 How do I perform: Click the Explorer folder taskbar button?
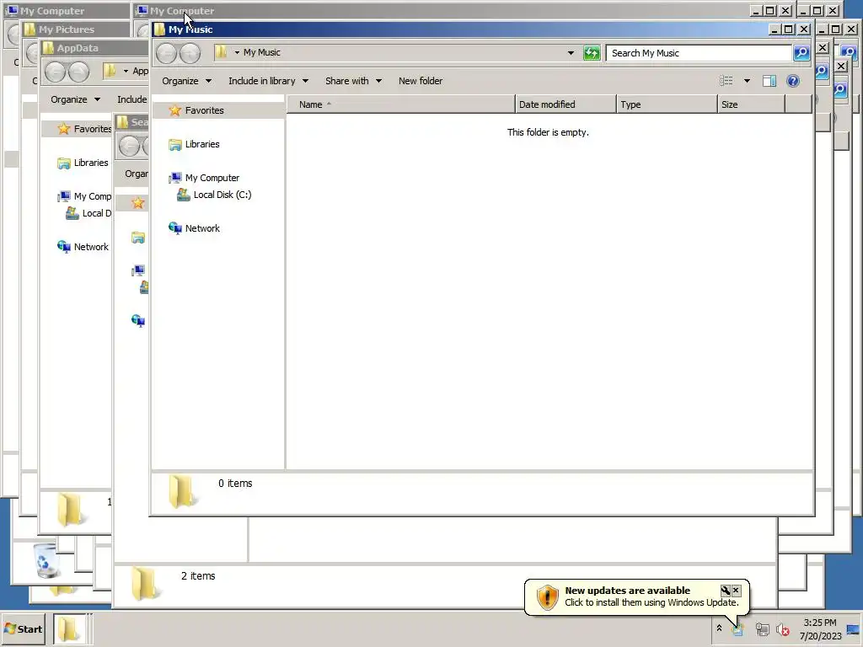69,628
